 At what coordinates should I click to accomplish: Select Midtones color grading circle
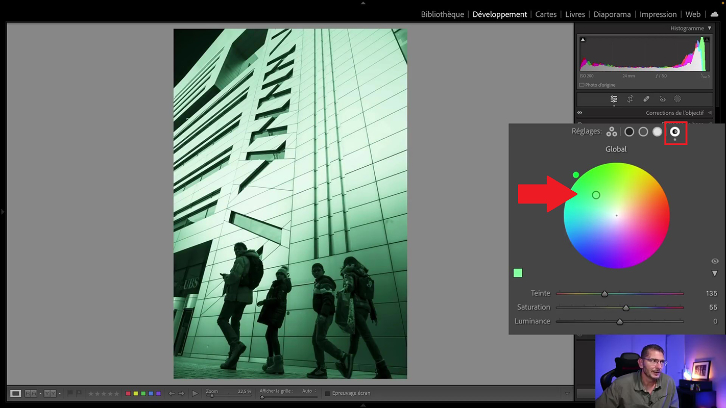pyautogui.click(x=643, y=132)
